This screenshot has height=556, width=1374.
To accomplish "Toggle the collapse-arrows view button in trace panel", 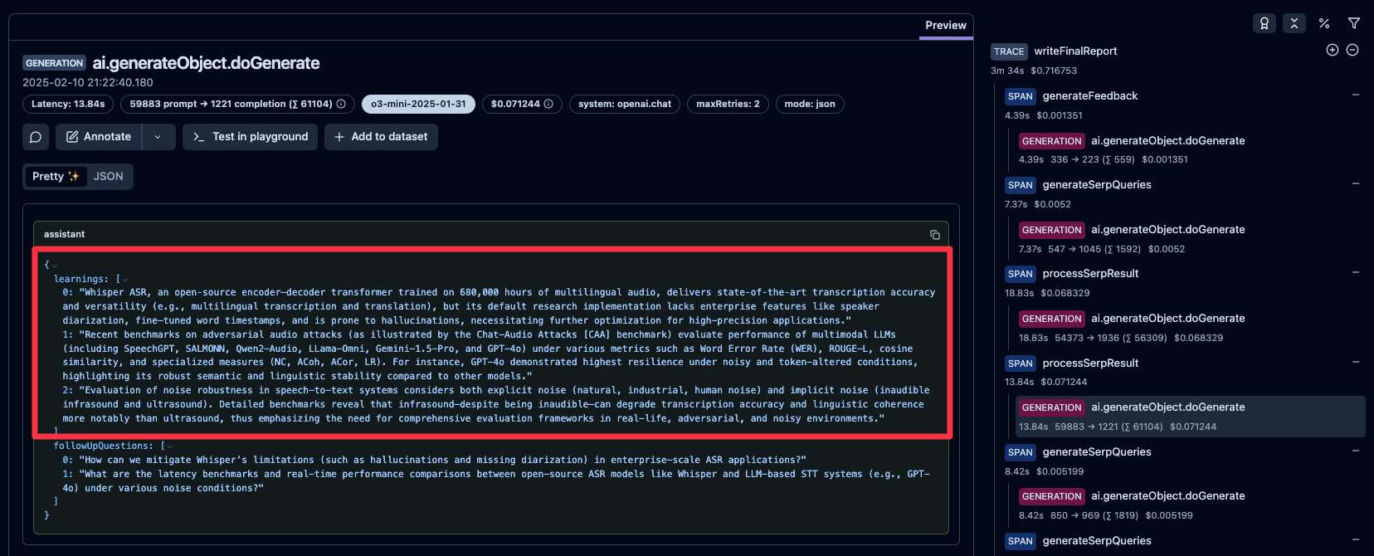I will click(1294, 23).
